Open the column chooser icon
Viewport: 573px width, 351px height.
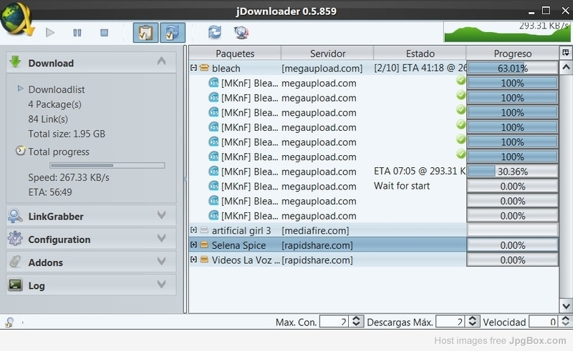(566, 53)
